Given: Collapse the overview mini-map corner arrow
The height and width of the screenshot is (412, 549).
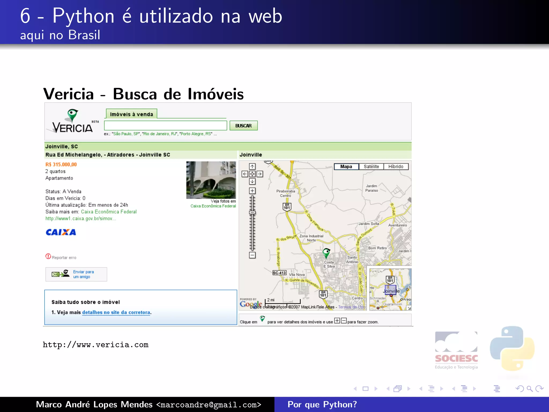Looking at the screenshot, I should click(x=409, y=308).
